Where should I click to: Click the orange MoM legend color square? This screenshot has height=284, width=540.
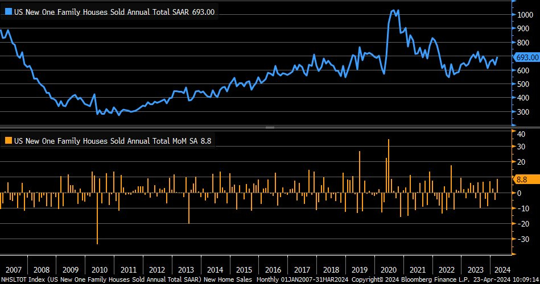point(8,140)
